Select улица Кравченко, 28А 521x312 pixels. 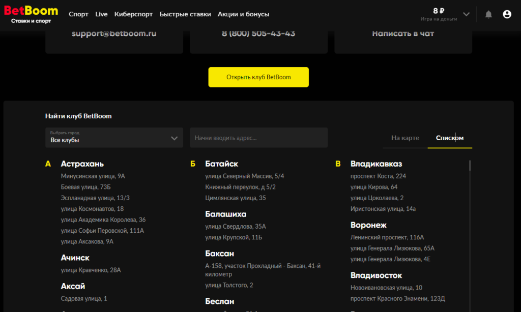[x=91, y=270]
